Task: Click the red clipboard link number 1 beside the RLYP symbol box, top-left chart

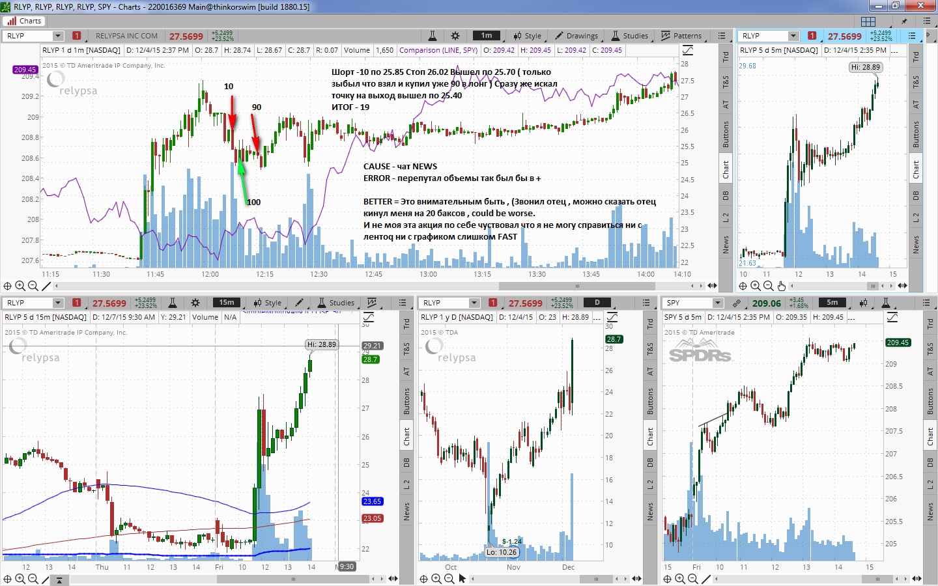Action: point(77,36)
